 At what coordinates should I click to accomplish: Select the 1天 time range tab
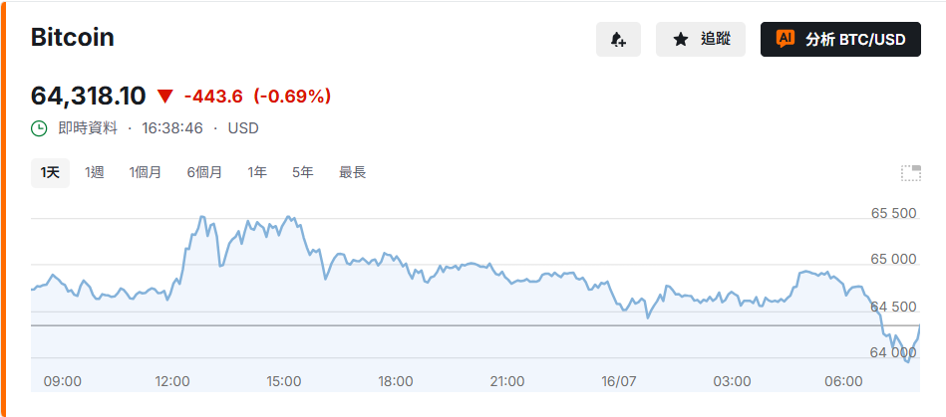click(50, 173)
